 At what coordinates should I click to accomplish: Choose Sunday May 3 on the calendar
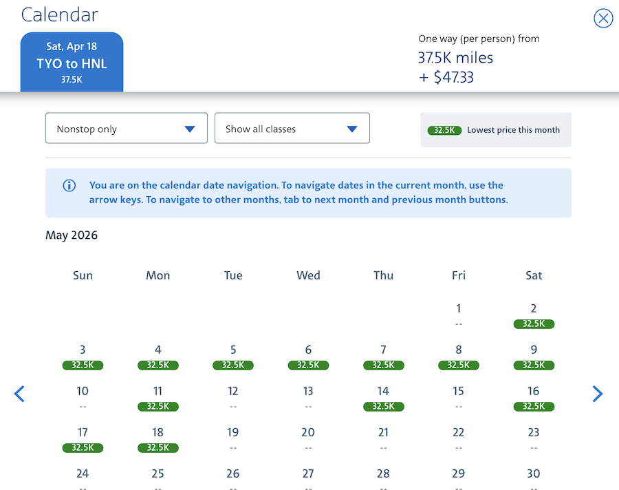[x=83, y=356]
